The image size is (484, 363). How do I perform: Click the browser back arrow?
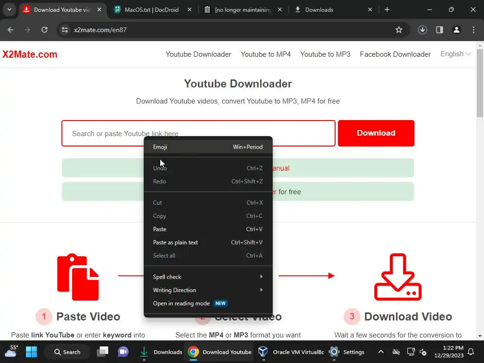pyautogui.click(x=10, y=30)
